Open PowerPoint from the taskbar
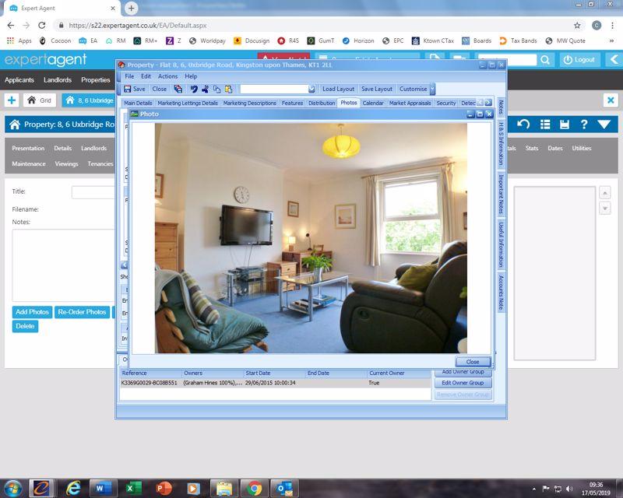This screenshot has height=498, width=623. click(x=164, y=488)
